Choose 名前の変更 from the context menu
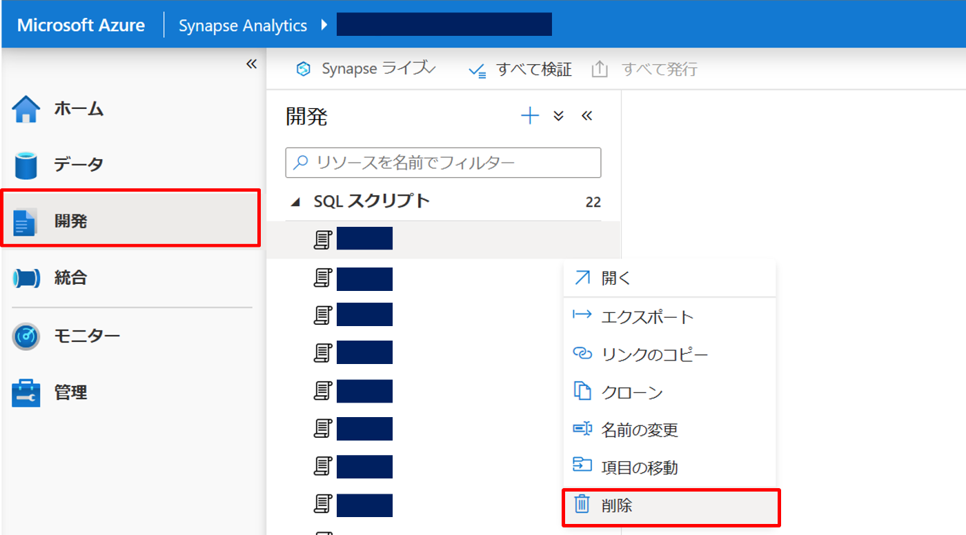966x535 pixels. tap(669, 430)
